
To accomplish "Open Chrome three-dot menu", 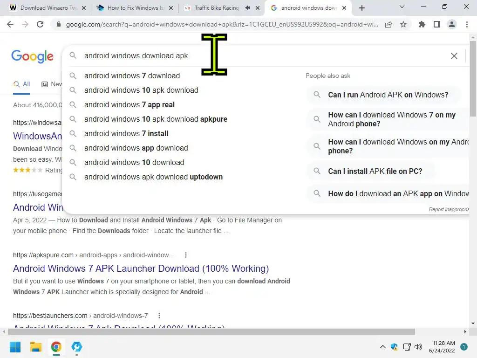I will point(467,24).
